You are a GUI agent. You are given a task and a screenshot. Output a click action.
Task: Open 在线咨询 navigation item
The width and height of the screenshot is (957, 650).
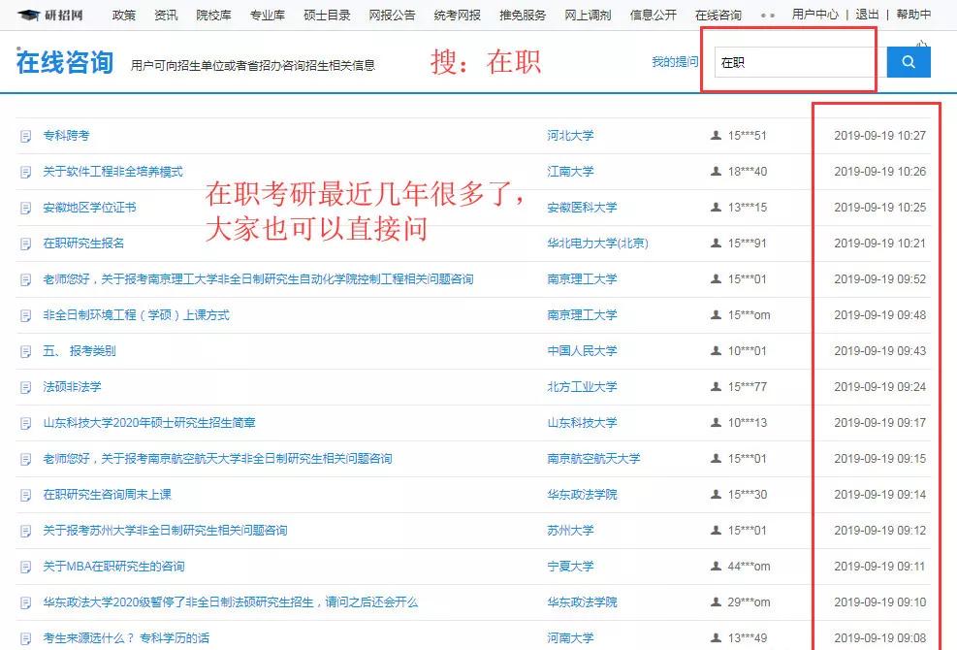pyautogui.click(x=718, y=15)
